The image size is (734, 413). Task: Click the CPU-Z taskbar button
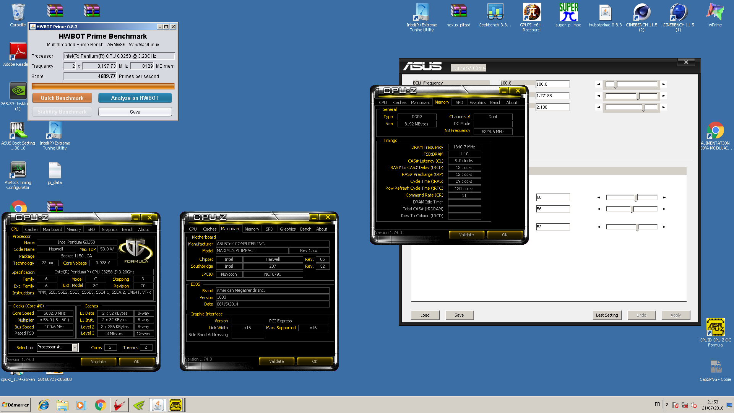[175, 405]
